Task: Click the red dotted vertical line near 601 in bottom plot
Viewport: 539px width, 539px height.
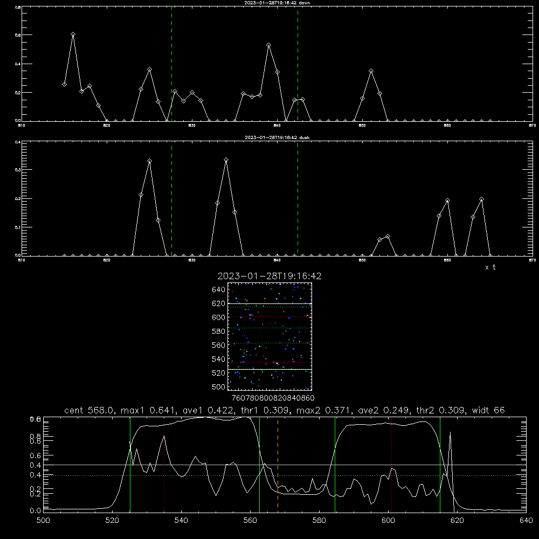Action: click(x=391, y=464)
